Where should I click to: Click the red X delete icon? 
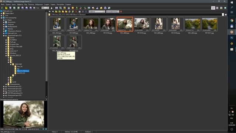click(76, 11)
